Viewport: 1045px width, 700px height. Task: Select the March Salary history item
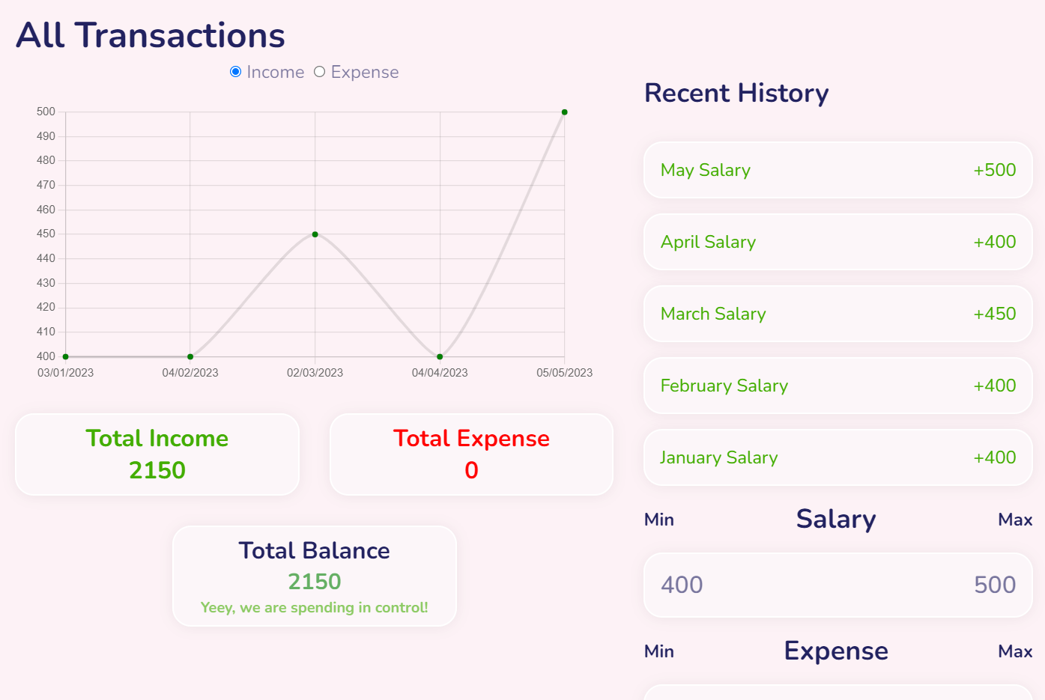[x=837, y=314]
